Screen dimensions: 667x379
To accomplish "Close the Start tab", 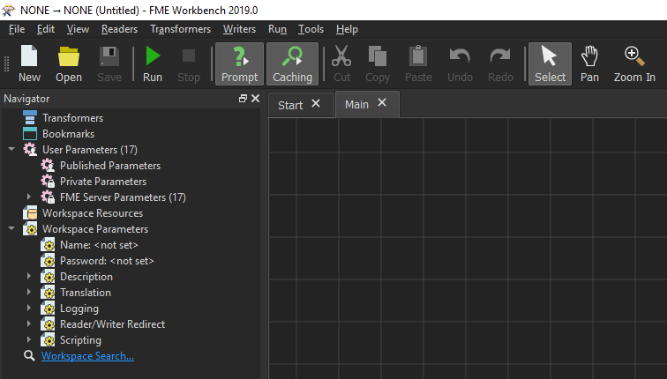I will coord(316,103).
